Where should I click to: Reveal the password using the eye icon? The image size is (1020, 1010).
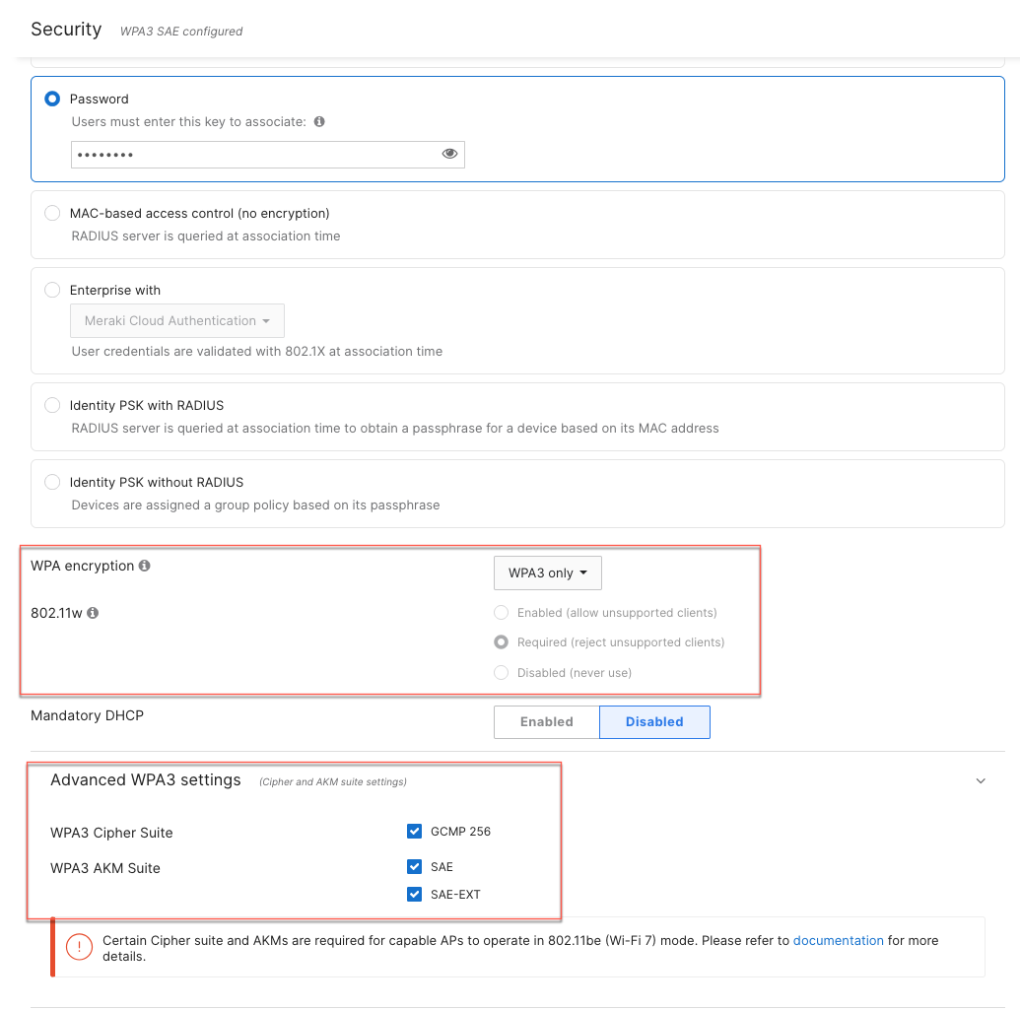pos(449,154)
